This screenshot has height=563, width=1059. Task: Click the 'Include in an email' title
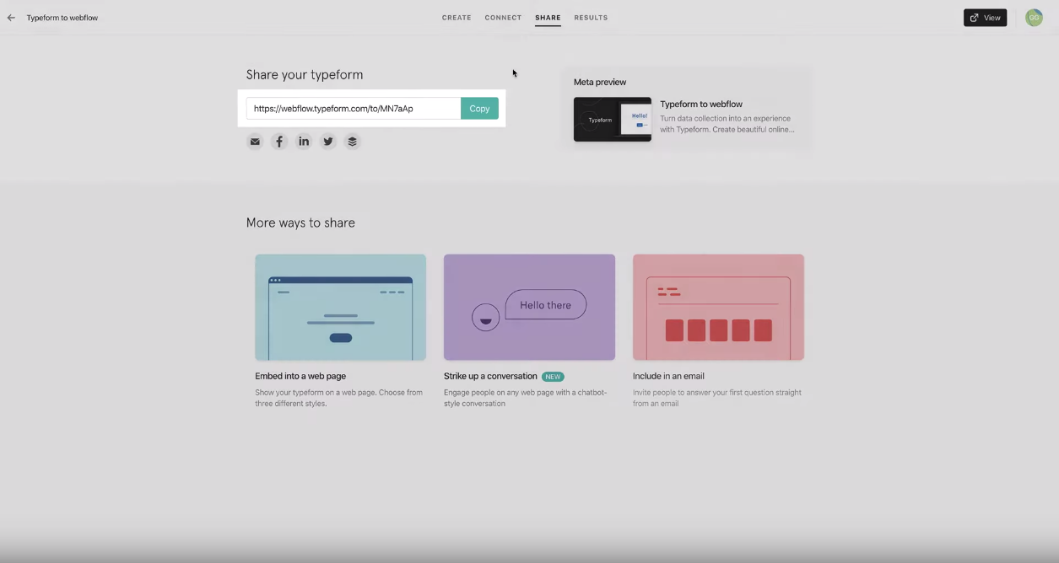pos(668,376)
